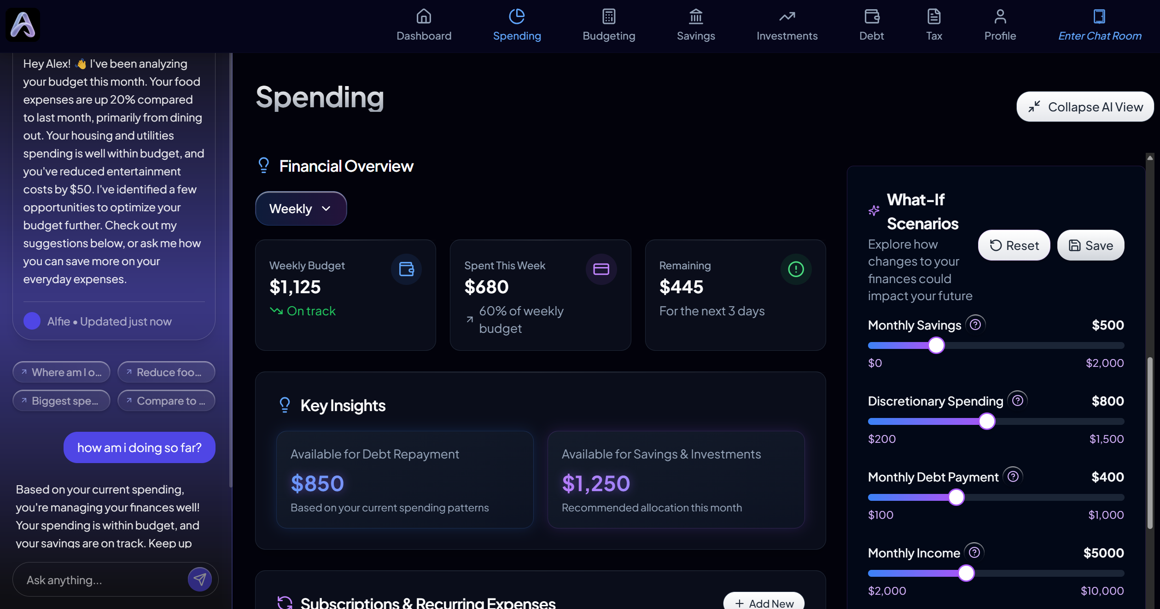Click the Subscriptions recurring refresh icon
Viewport: 1160px width, 609px height.
(x=285, y=603)
